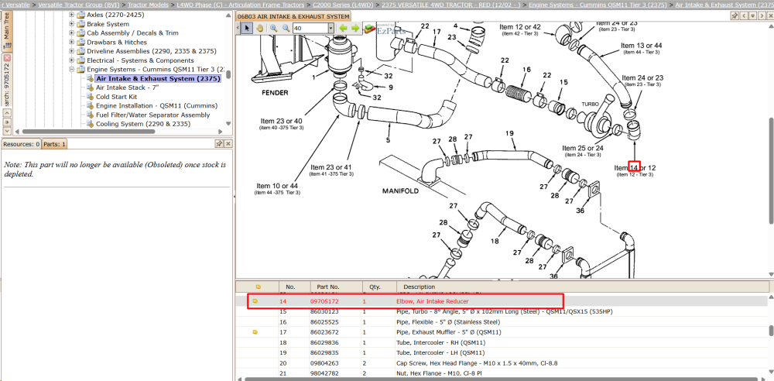774x381 pixels.
Task: Expand the Brake System tree node
Action: (71, 24)
